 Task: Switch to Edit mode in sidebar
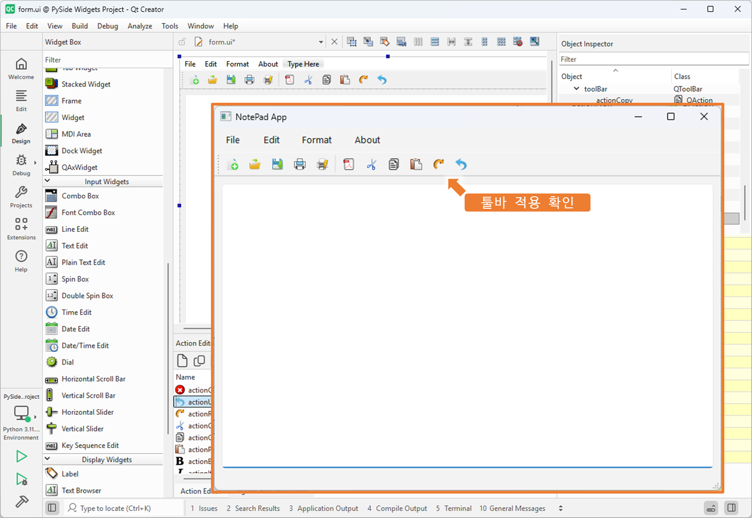point(21,101)
